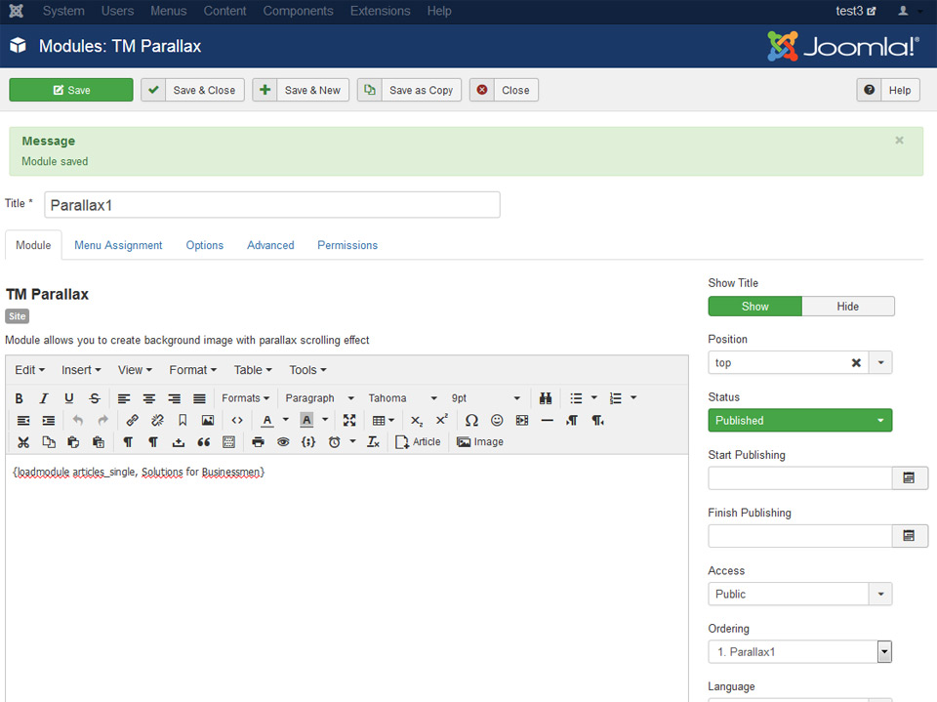This screenshot has width=937, height=702.
Task: Open the Ordering dropdown
Action: (x=800, y=652)
